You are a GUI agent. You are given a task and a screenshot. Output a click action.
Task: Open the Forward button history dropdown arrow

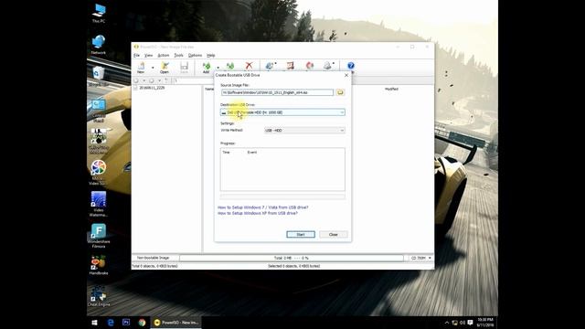159,80
